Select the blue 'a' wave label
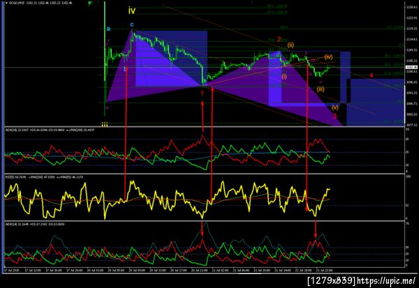The height and width of the screenshot is (288, 419). click(108, 29)
